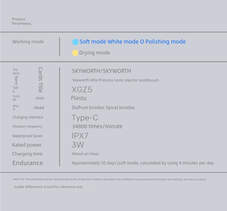This screenshot has width=227, height=211.
Task: Click the Approximately 50 days endurance text
Action: (x=143, y=163)
